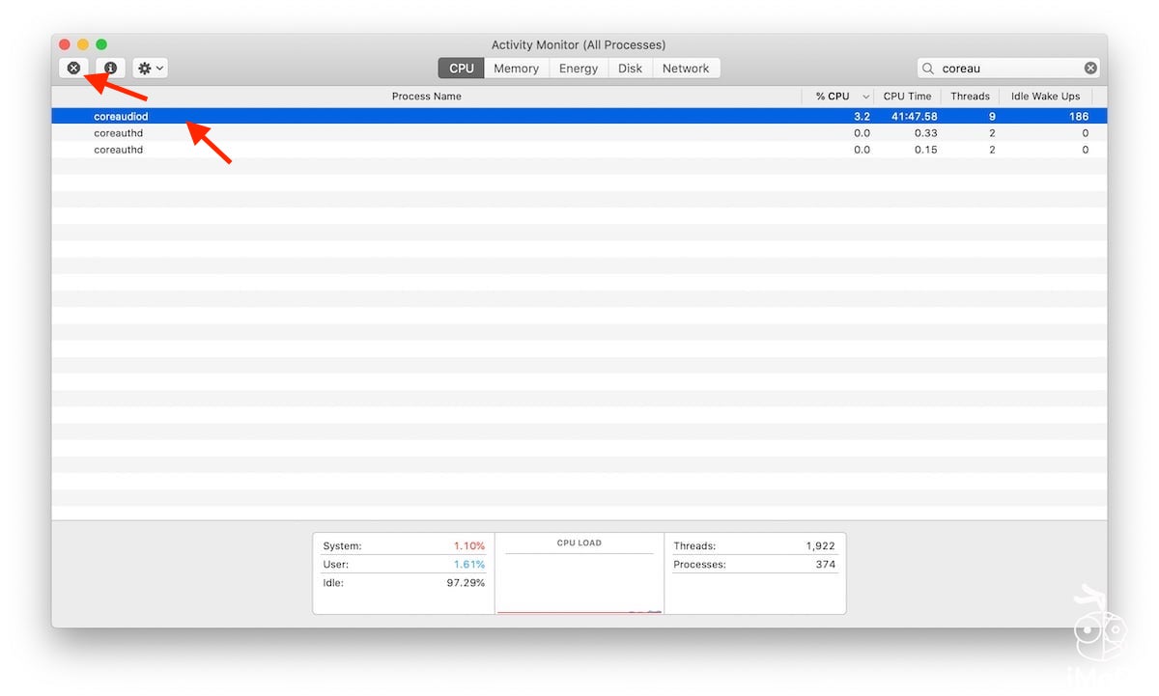Click the magnifying glass search icon

(928, 69)
